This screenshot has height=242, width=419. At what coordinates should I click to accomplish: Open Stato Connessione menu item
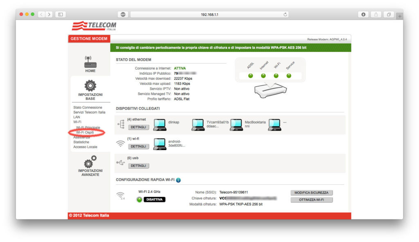pyautogui.click(x=88, y=108)
